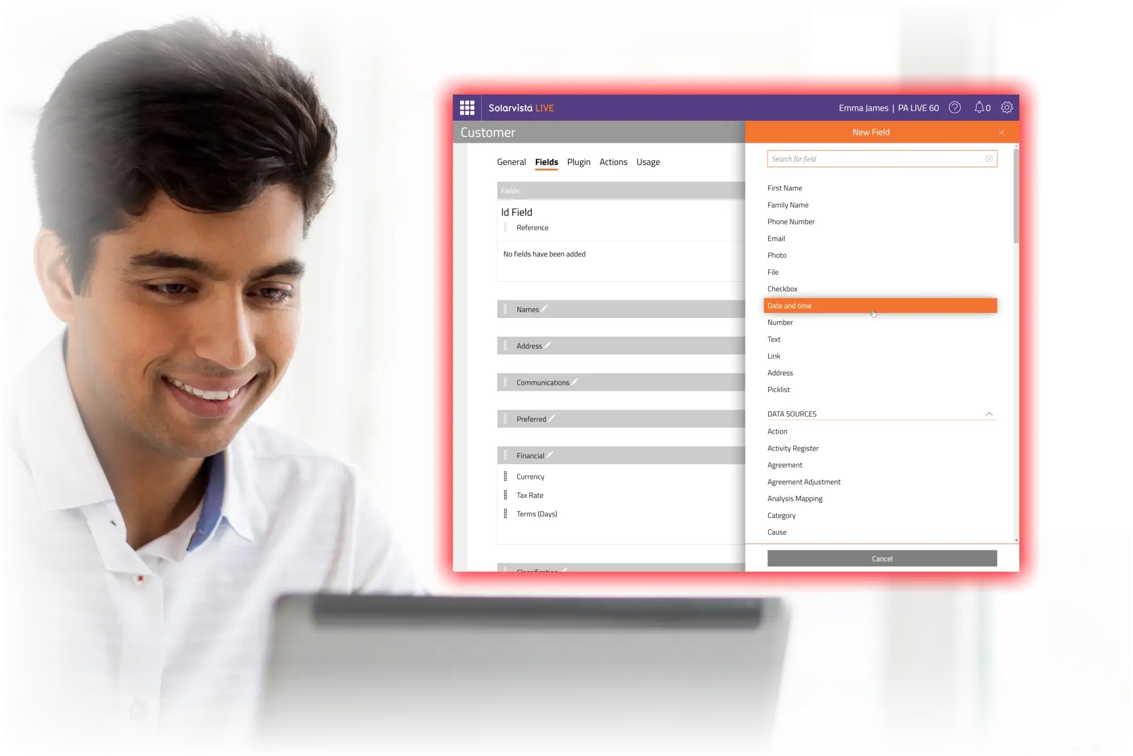Click the Solarvista LIVE app icon
The width and height of the screenshot is (1133, 756).
point(468,107)
